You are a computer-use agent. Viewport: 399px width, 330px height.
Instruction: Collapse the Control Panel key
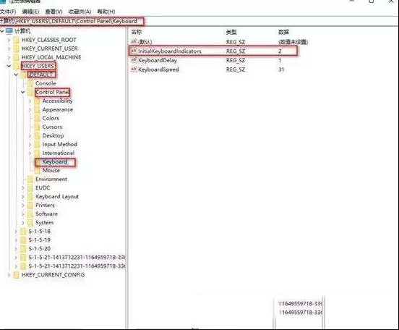pos(23,92)
